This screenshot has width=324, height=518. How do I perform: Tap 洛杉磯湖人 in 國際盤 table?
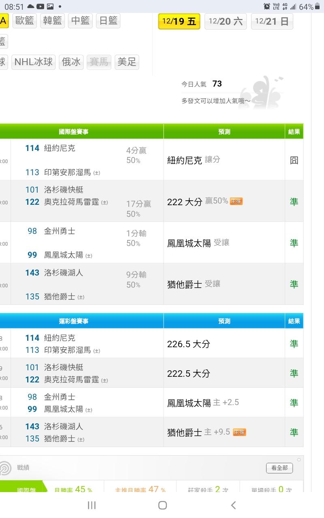(x=64, y=273)
